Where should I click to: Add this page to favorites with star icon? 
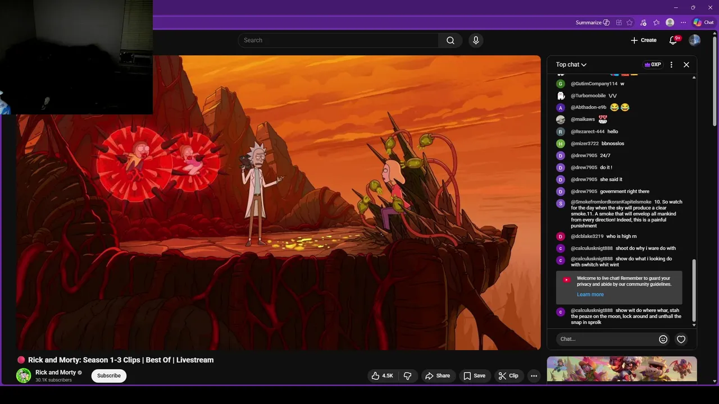pos(630,22)
